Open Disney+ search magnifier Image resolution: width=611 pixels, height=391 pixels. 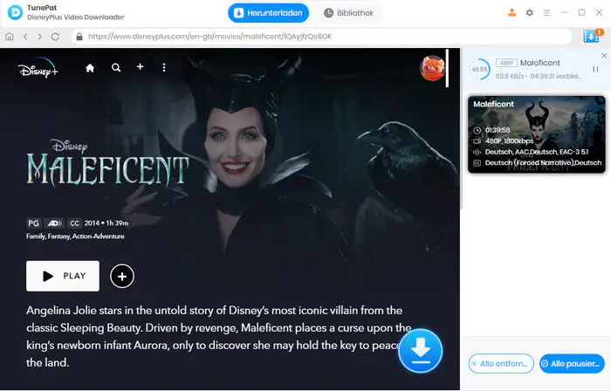116,68
